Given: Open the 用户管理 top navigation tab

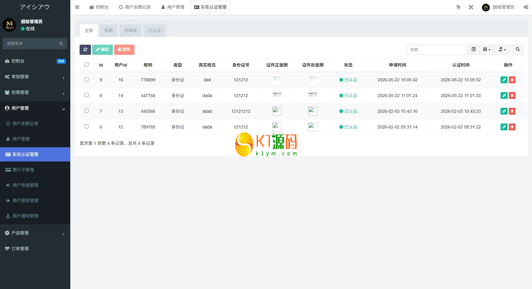Looking at the screenshot, I should pos(173,7).
